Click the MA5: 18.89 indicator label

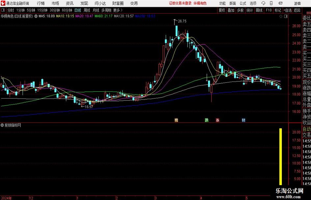pos(46,16)
